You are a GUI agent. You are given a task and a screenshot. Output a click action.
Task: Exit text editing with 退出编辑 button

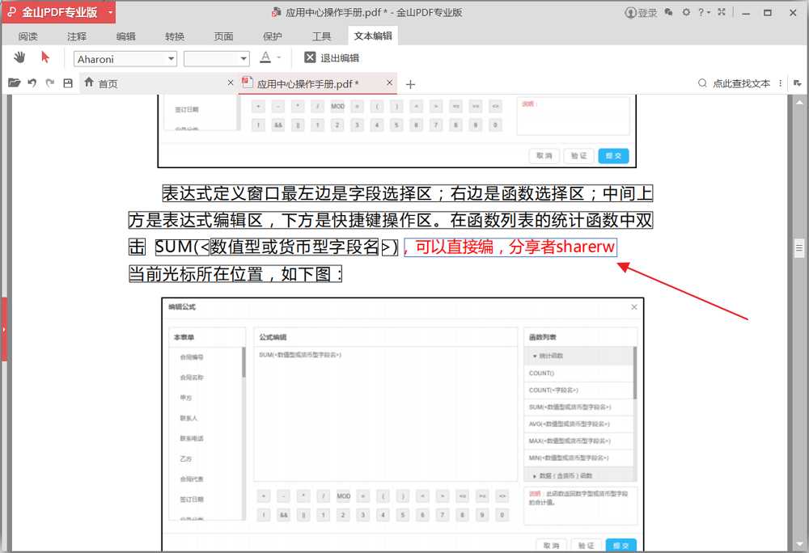pos(333,57)
